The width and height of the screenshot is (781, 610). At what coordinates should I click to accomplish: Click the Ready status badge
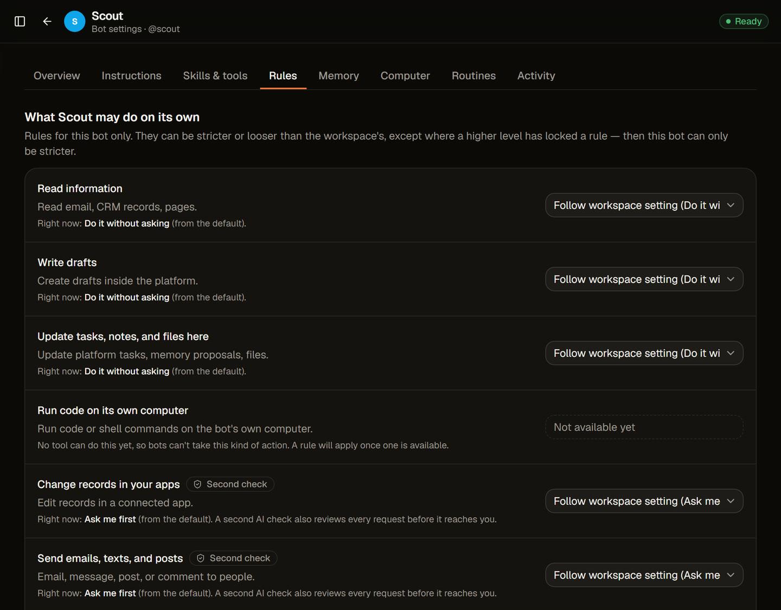(x=744, y=21)
